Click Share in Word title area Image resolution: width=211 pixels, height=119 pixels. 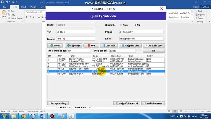click(x=205, y=7)
